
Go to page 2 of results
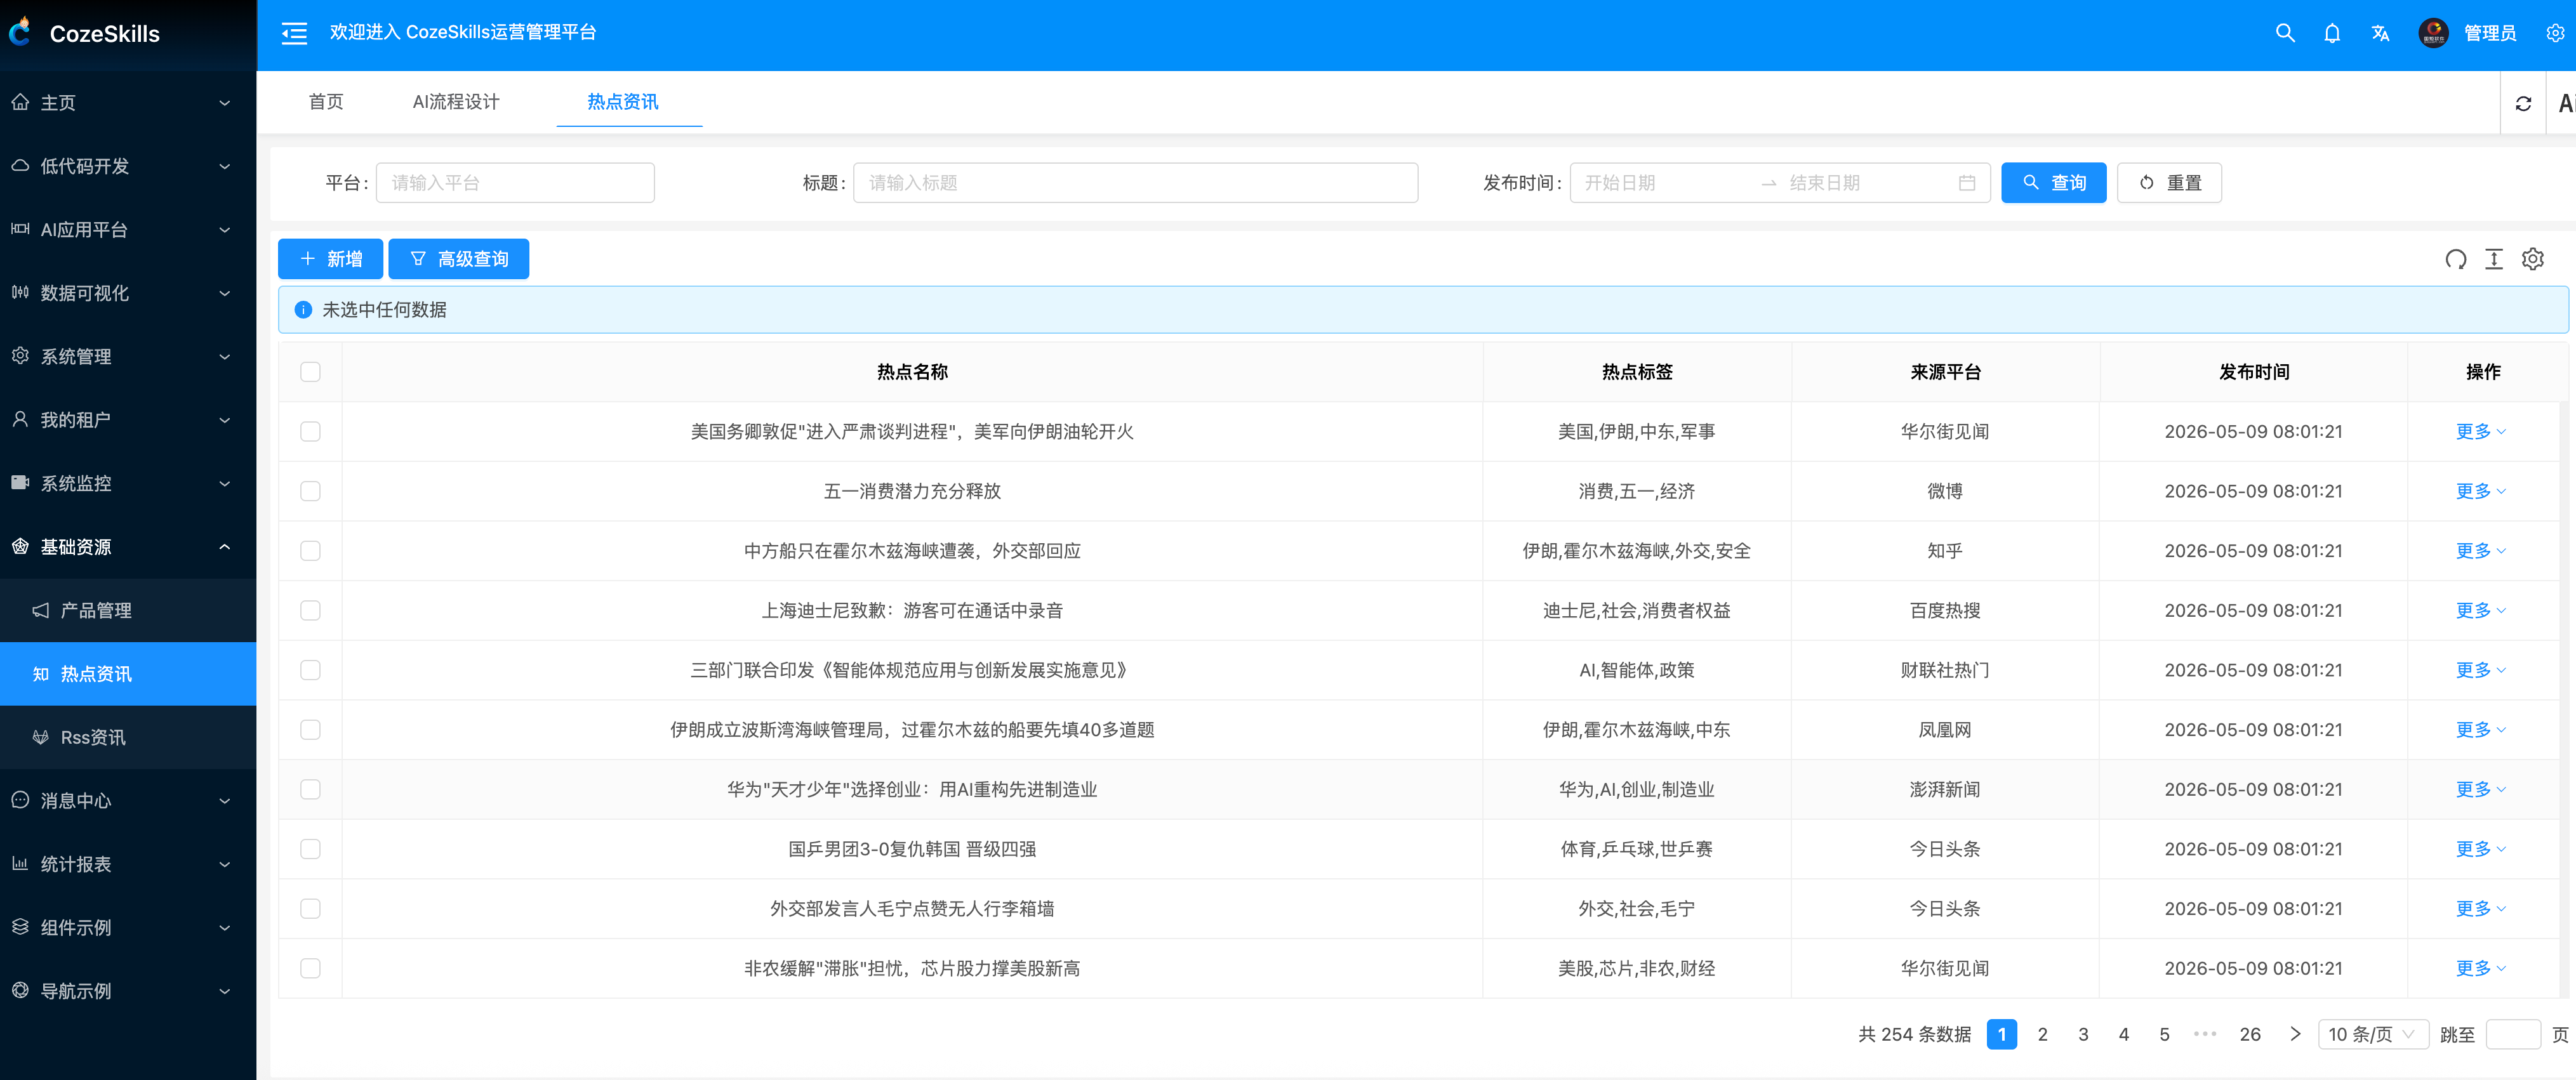click(x=2042, y=1034)
